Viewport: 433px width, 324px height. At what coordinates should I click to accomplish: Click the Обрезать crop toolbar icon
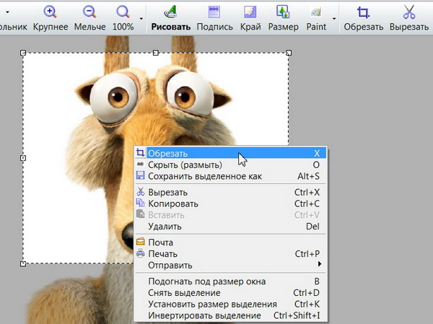click(363, 12)
